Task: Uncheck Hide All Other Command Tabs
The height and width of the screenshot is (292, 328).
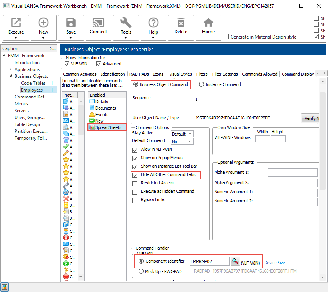Action: pos(135,175)
